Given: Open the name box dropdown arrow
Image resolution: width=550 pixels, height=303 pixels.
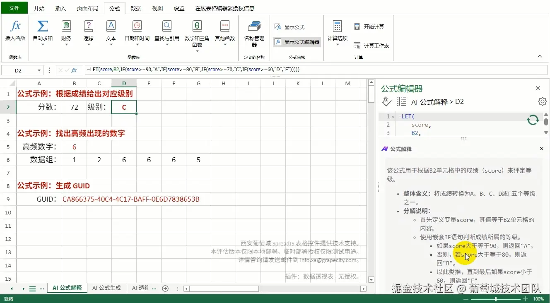Looking at the screenshot, I should (x=39, y=71).
